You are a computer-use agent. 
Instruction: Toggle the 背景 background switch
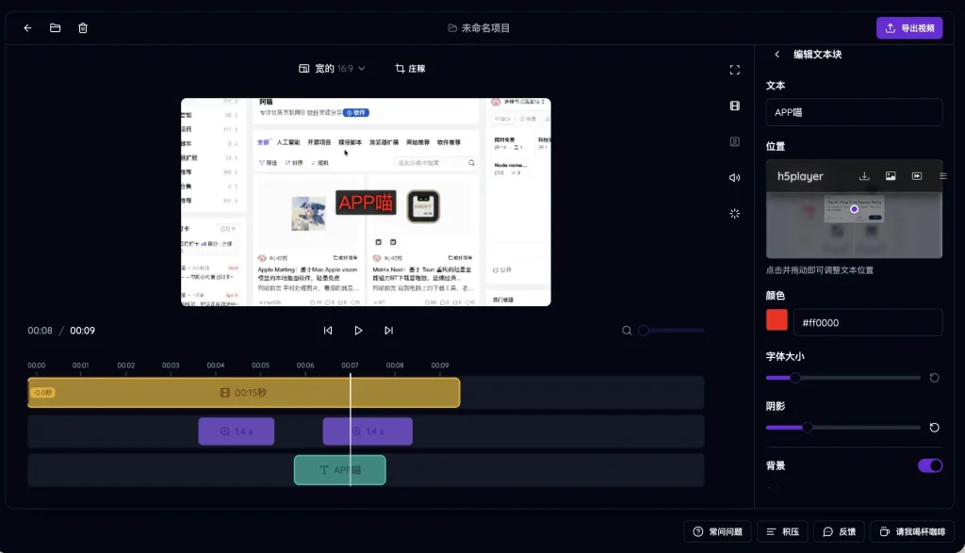tap(929, 465)
